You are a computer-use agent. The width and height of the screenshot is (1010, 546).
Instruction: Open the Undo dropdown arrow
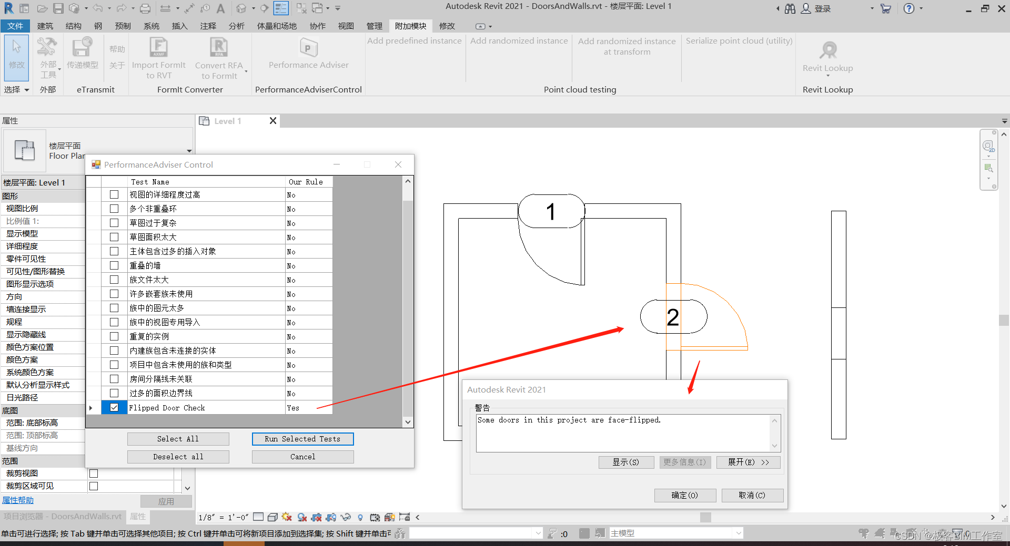click(x=109, y=8)
